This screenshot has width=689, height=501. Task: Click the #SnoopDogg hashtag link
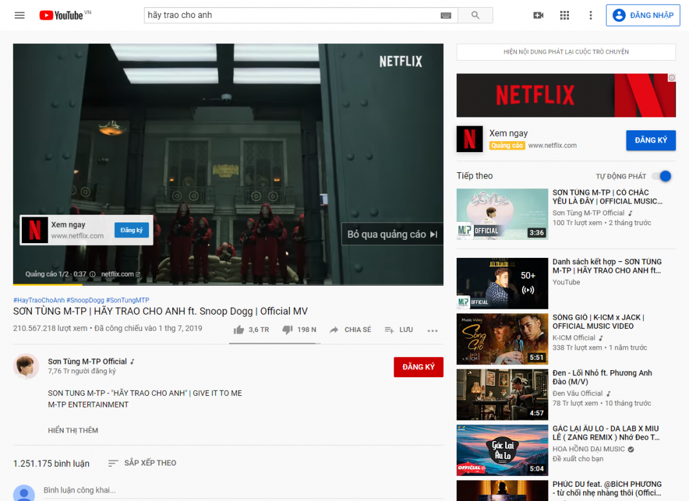(85, 300)
